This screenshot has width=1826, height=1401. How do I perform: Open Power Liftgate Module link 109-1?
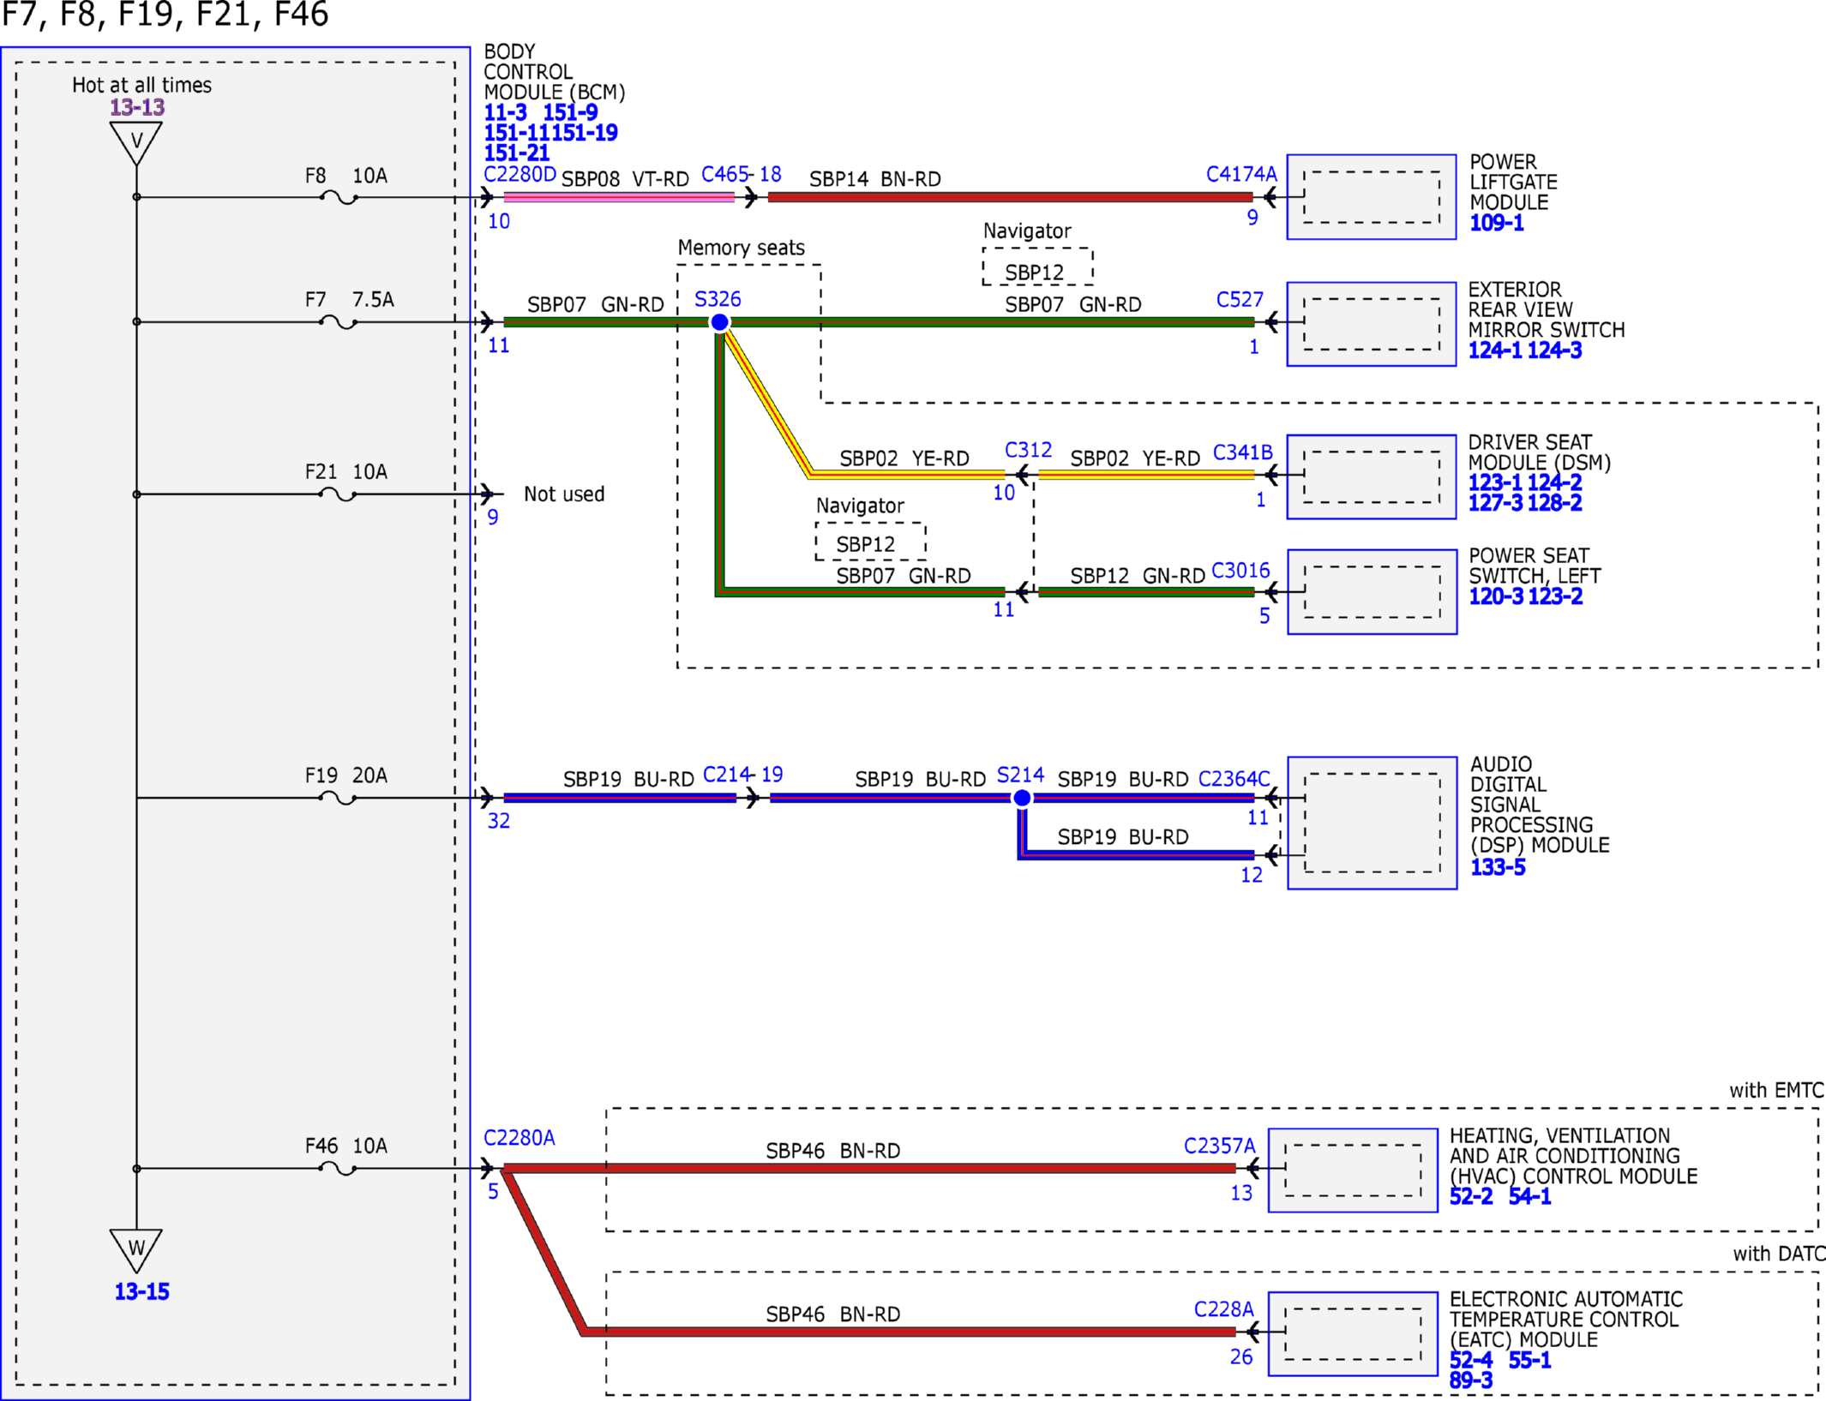coord(1497,224)
